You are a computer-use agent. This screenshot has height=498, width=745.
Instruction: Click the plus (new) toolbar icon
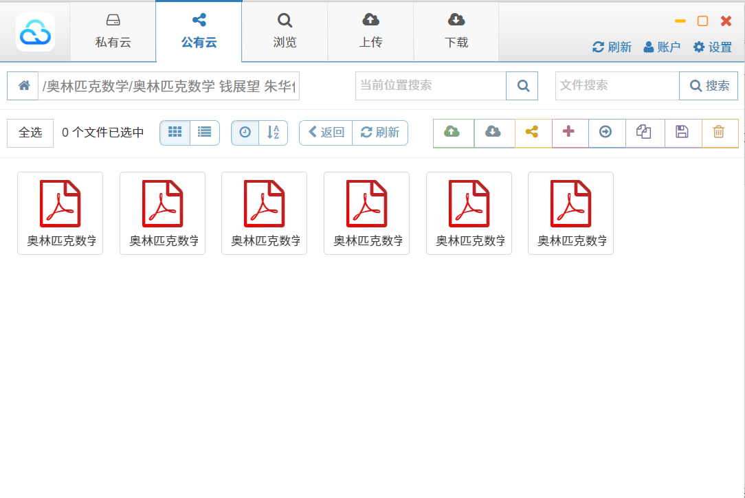tap(568, 133)
